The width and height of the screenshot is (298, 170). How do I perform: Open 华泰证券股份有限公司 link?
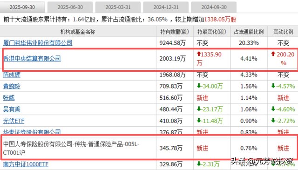32,132
